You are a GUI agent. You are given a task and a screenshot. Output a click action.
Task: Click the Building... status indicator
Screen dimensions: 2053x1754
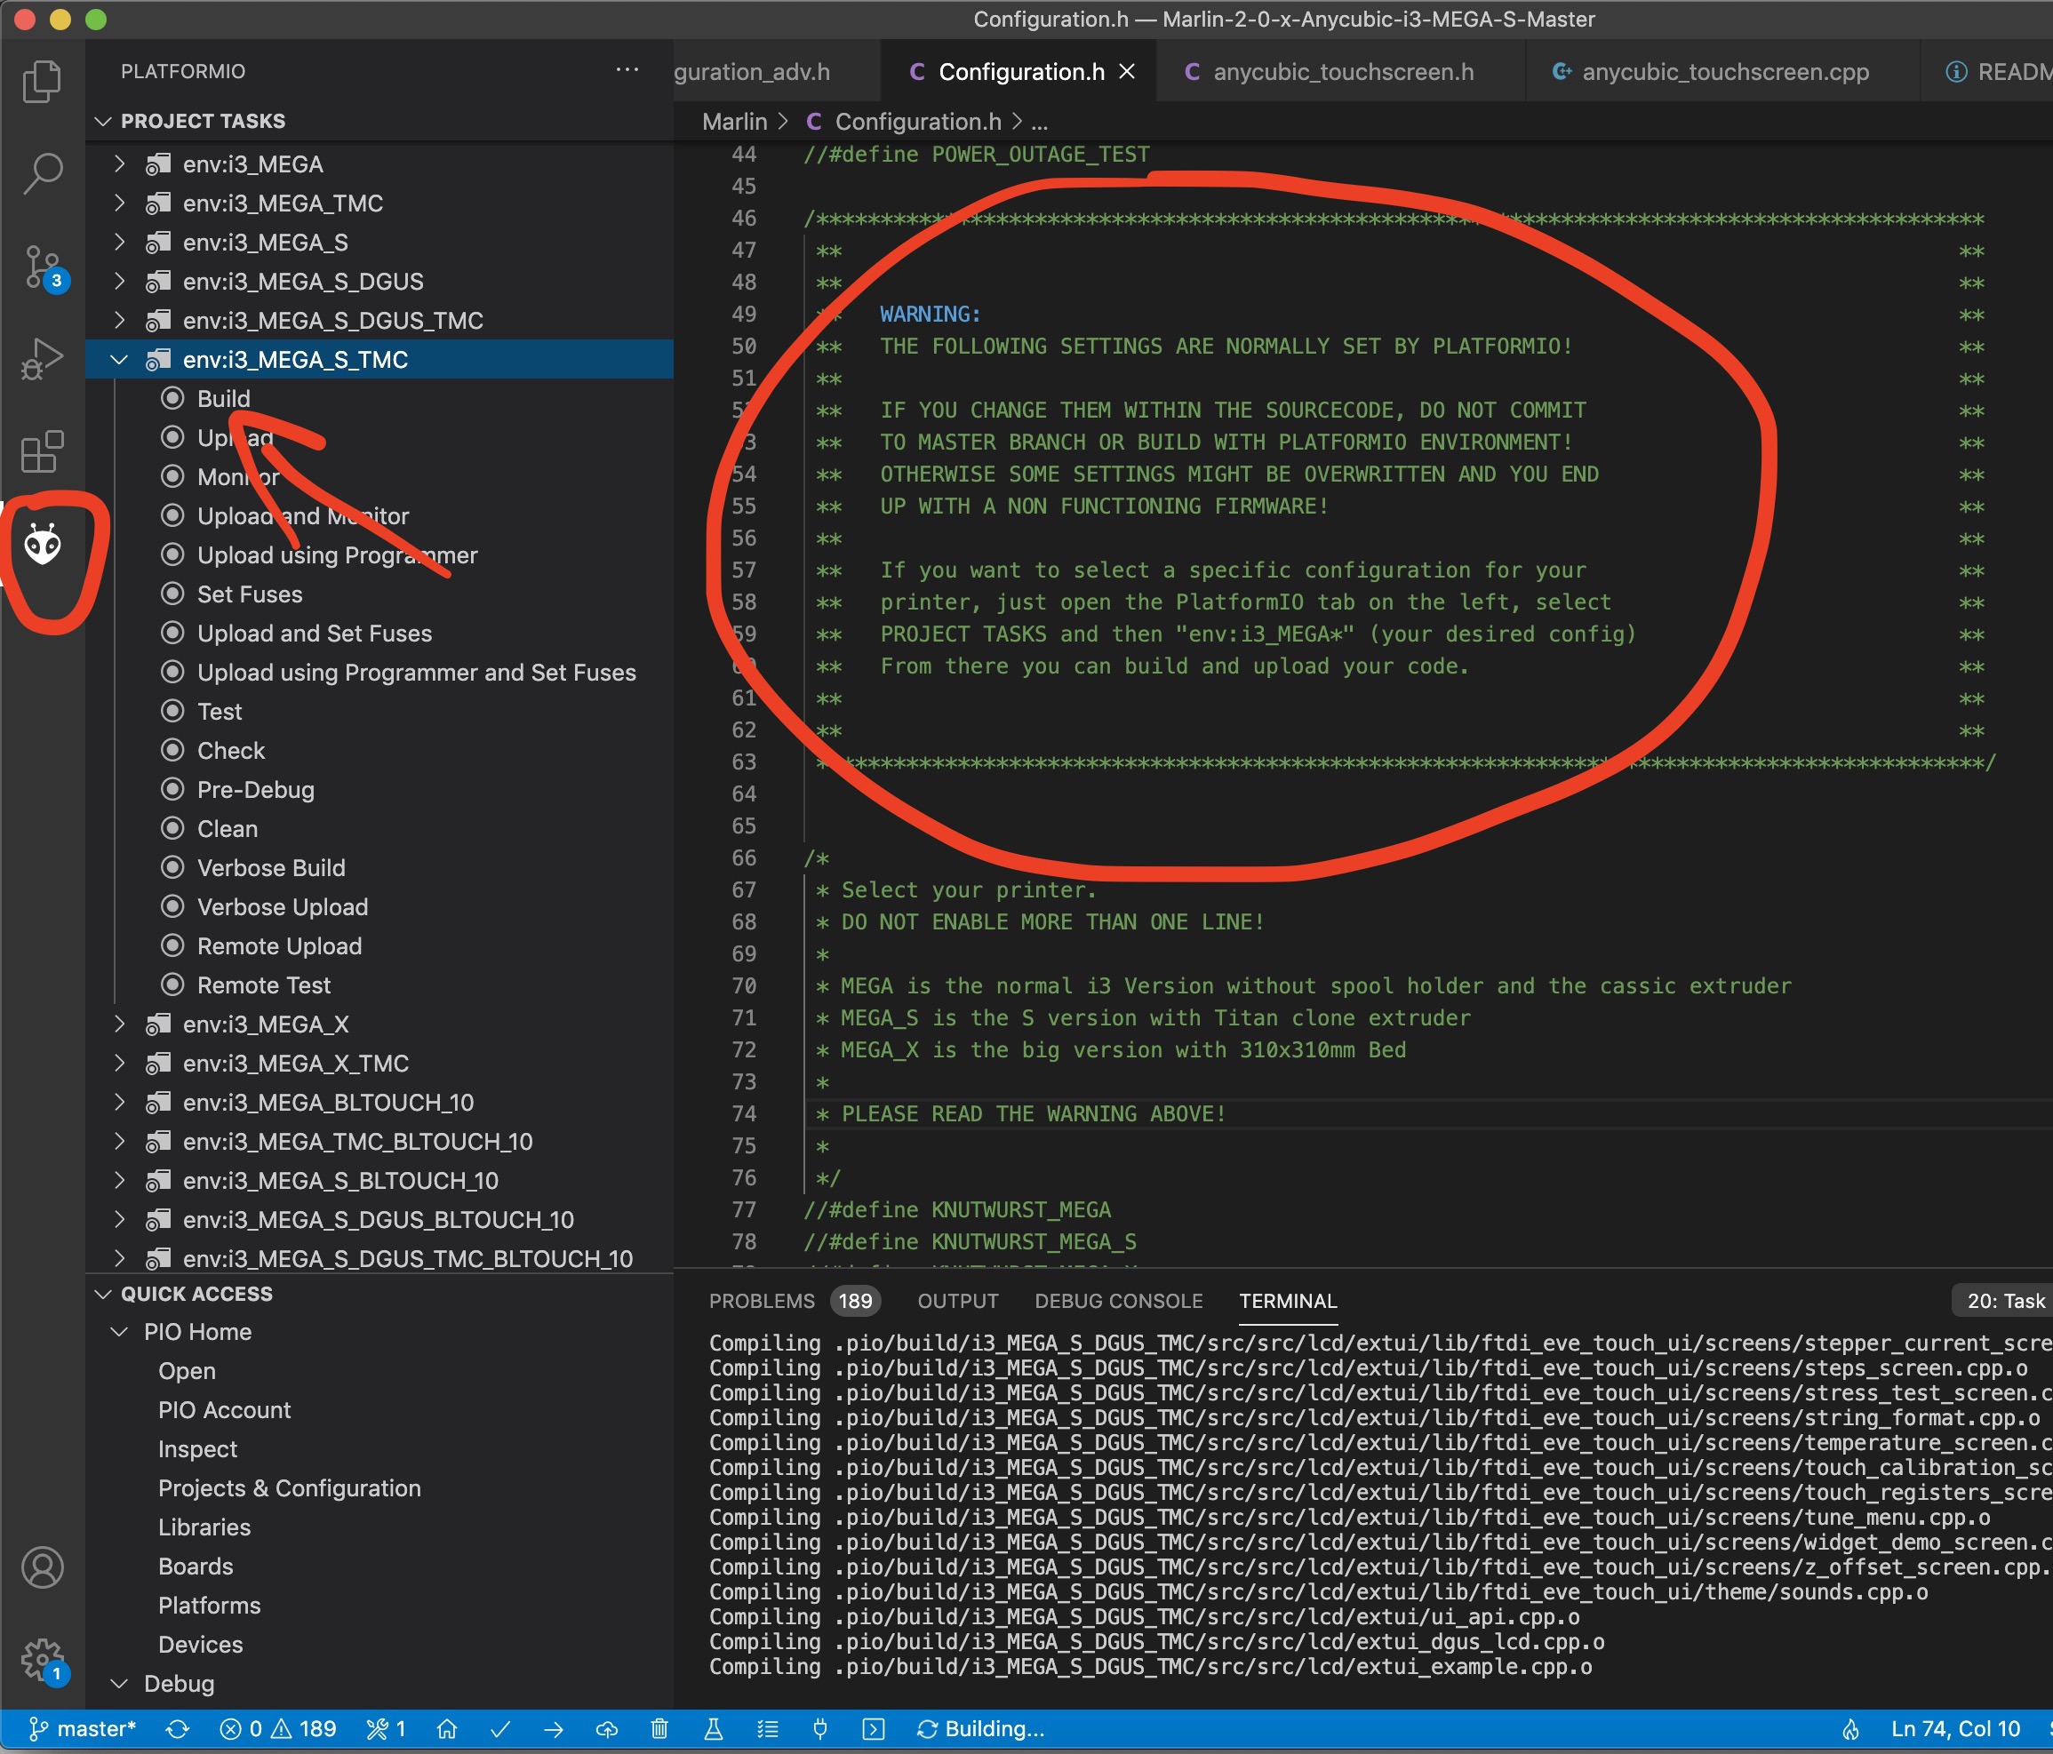tap(980, 1728)
